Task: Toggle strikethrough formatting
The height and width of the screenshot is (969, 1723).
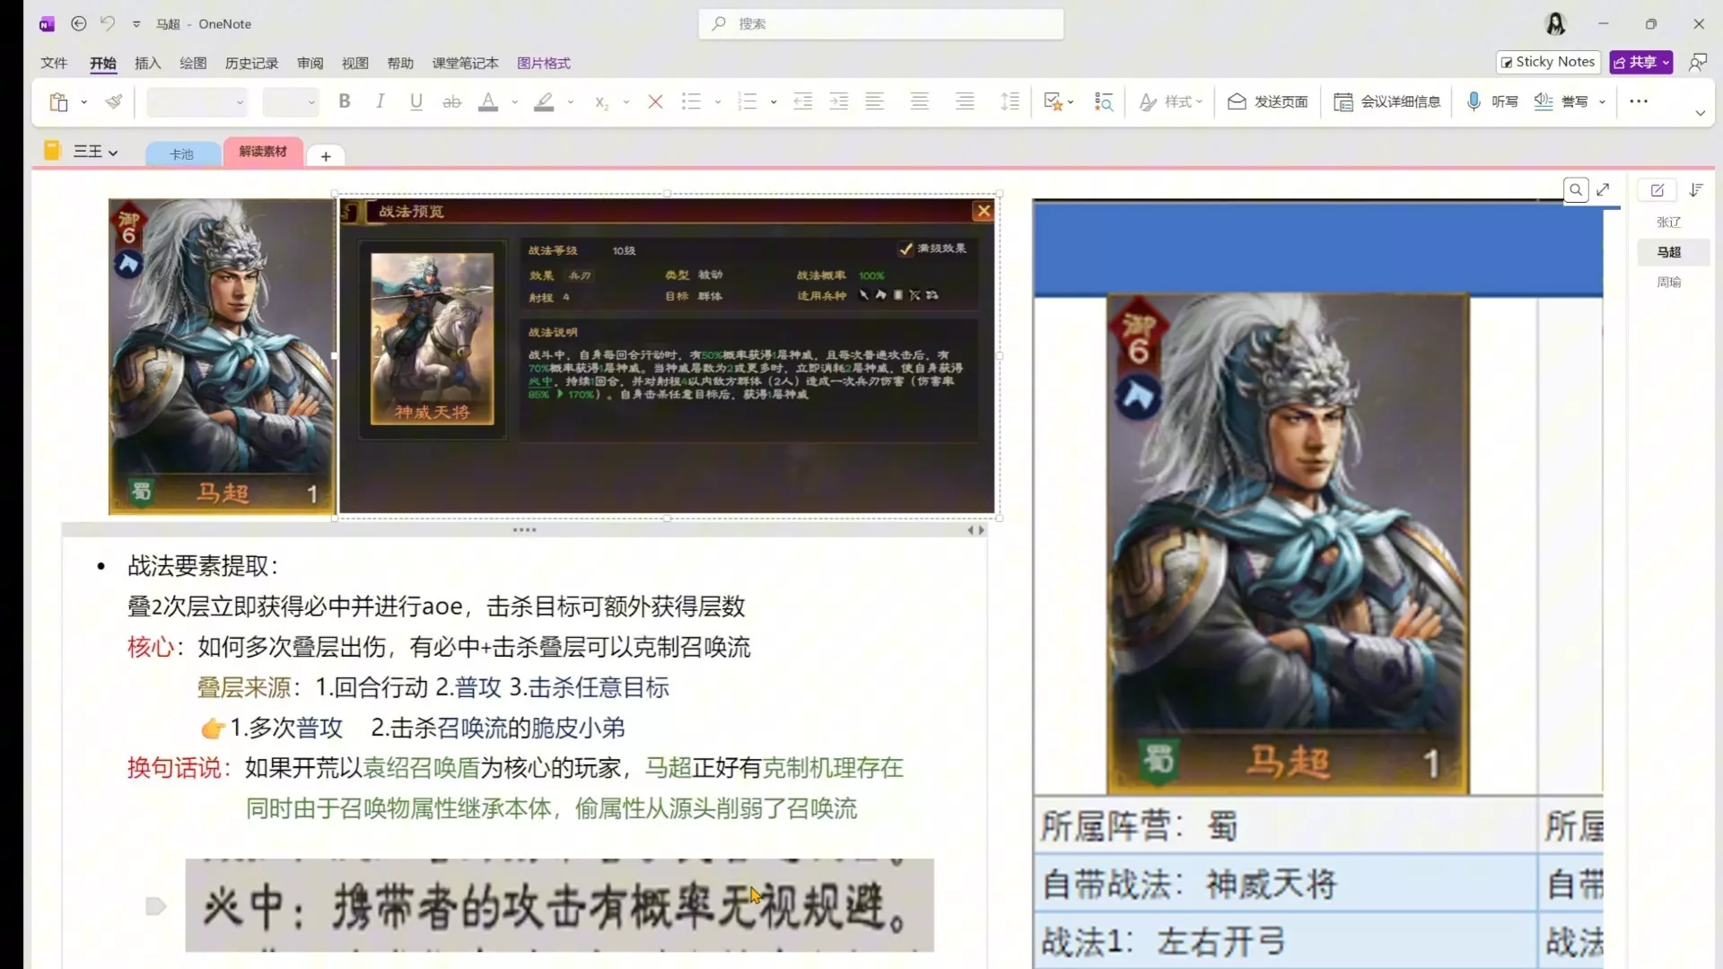Action: 452,102
